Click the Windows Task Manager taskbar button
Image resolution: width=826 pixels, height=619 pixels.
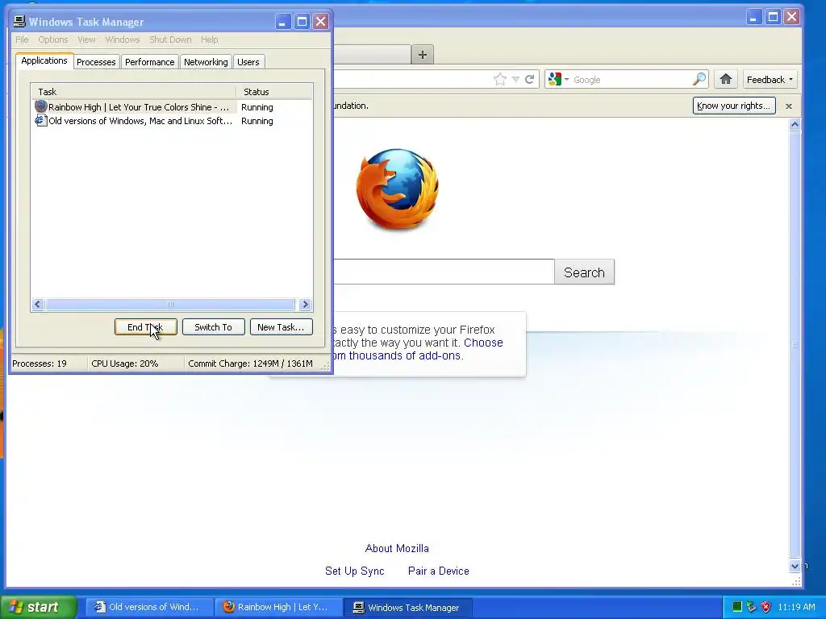[x=407, y=607]
